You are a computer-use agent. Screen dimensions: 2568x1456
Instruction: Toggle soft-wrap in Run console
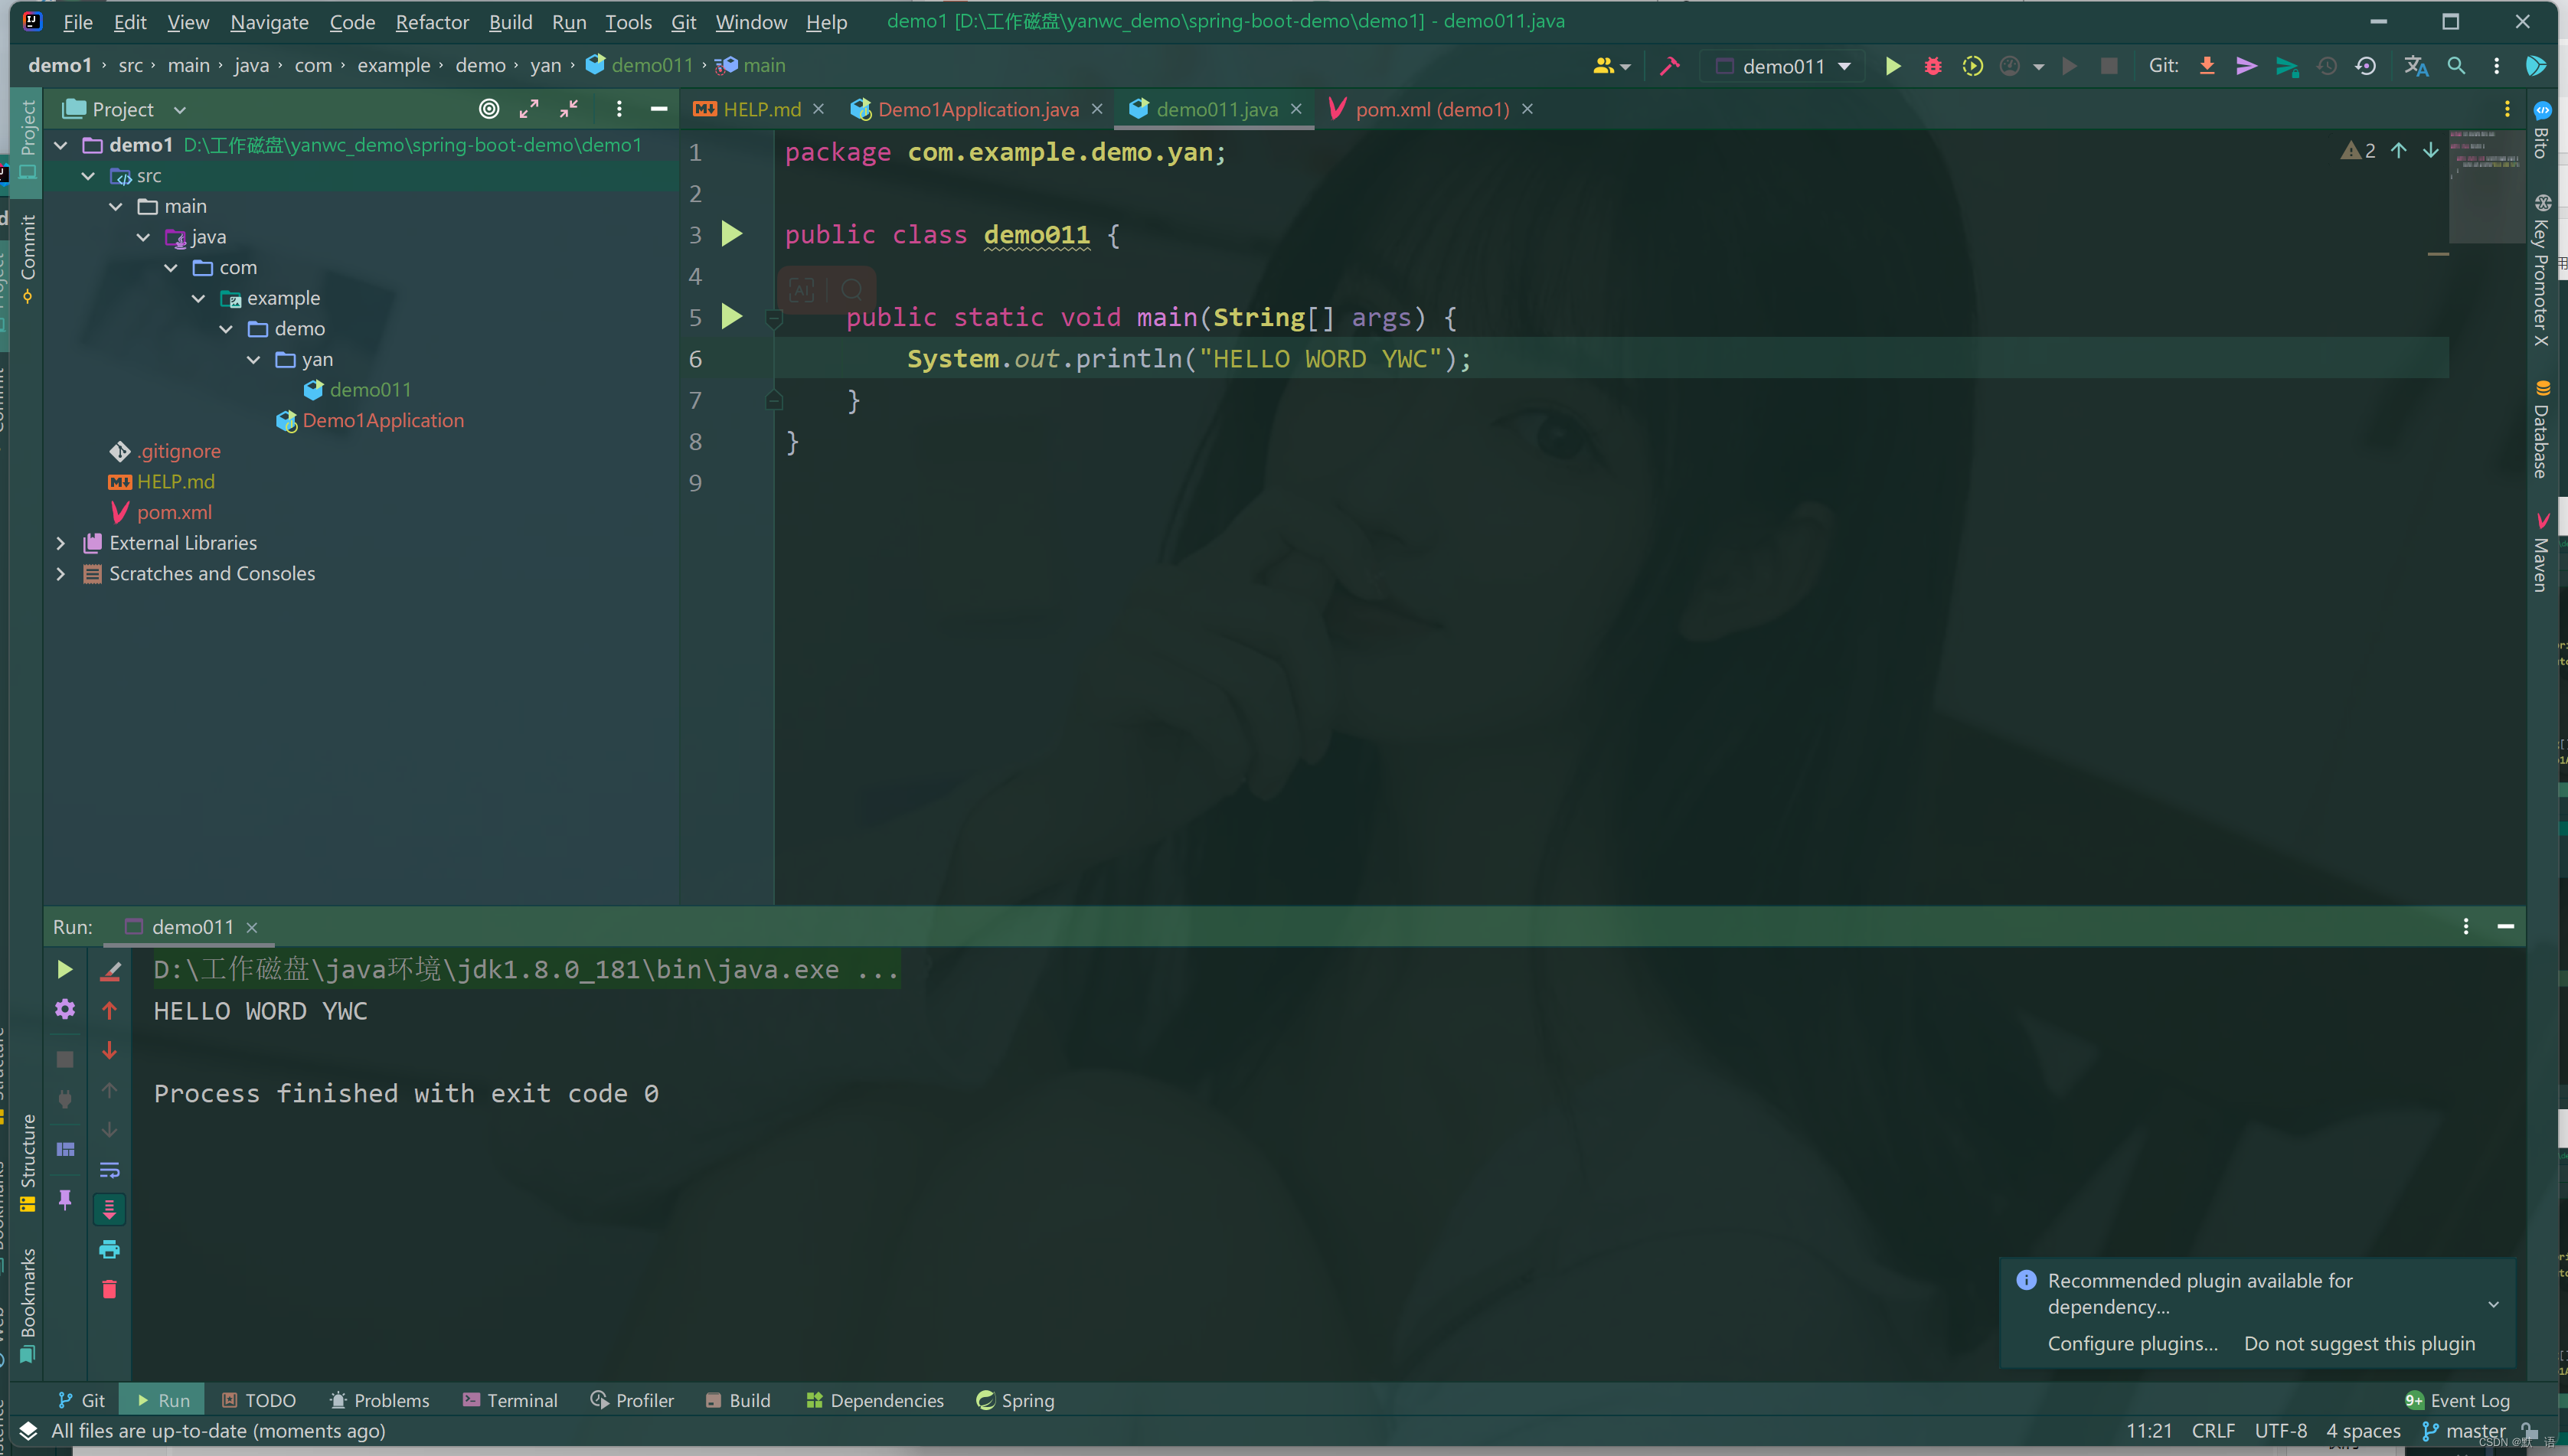click(109, 1169)
